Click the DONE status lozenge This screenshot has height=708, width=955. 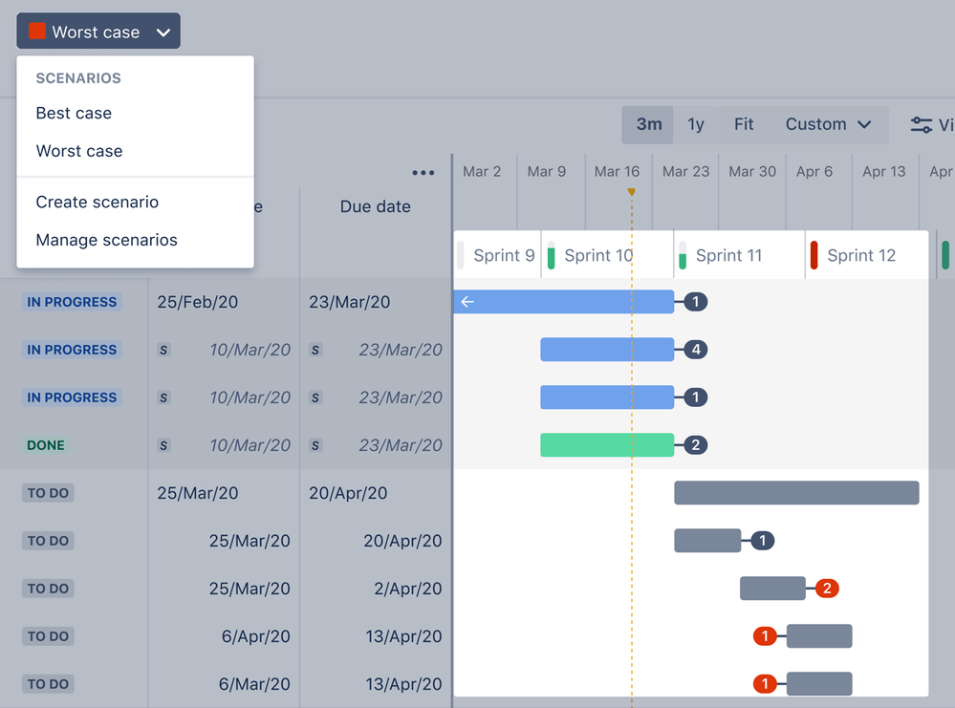tap(46, 445)
